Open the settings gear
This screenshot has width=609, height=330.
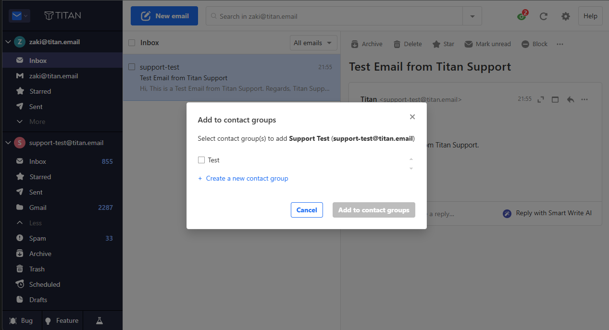566,16
